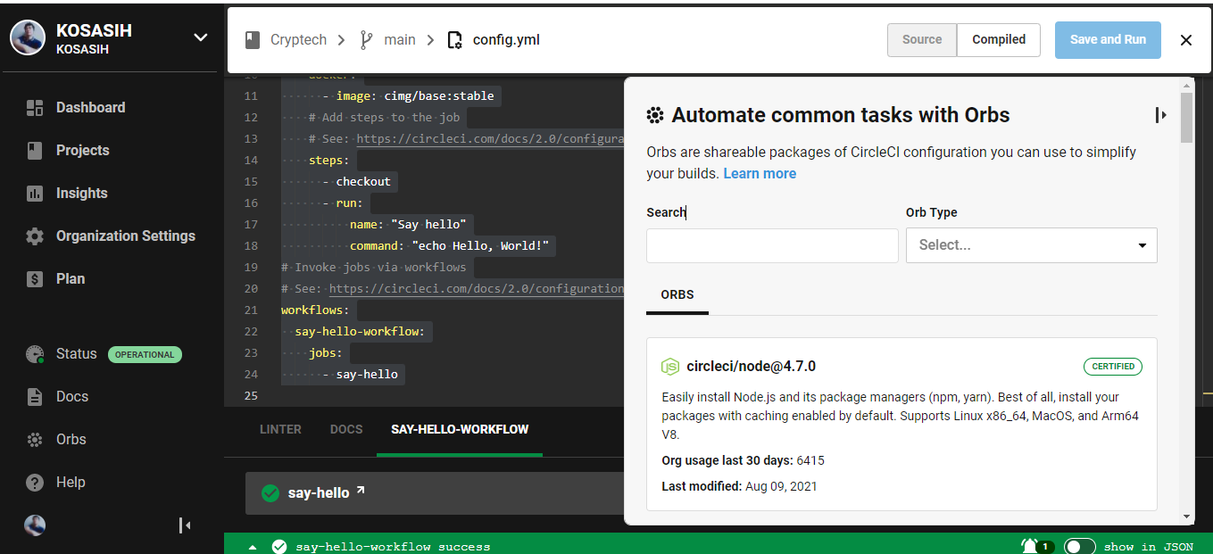Focus the Orbs Search input field
This screenshot has width=1213, height=554.
pyautogui.click(x=772, y=245)
